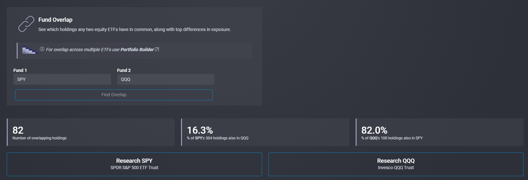Click the Find Overlap button
This screenshot has height=180, width=528.
114,95
